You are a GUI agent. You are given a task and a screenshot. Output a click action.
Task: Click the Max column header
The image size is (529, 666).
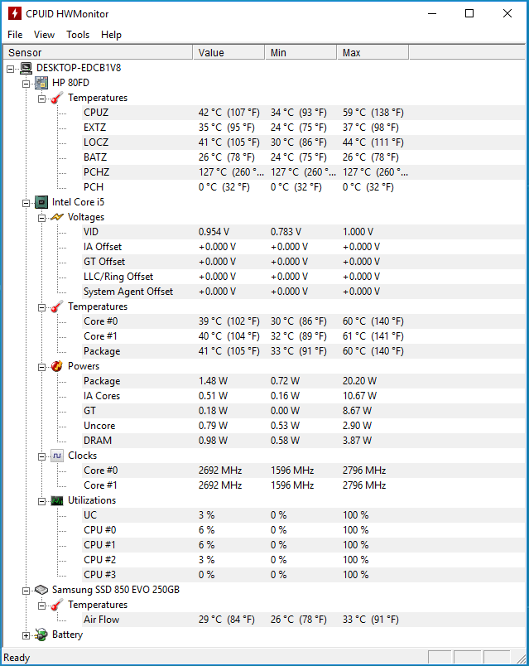[373, 52]
